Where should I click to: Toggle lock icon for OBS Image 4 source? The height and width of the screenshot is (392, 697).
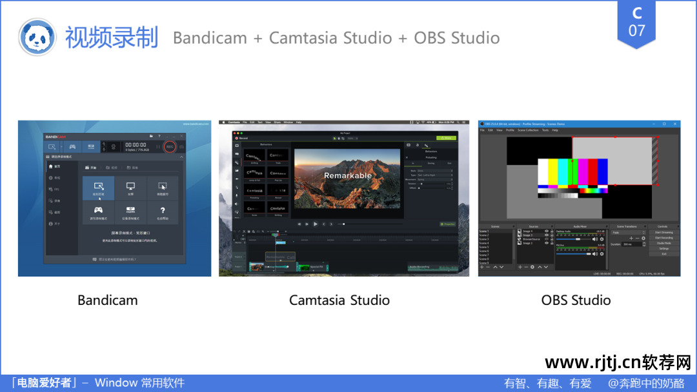[552, 231]
